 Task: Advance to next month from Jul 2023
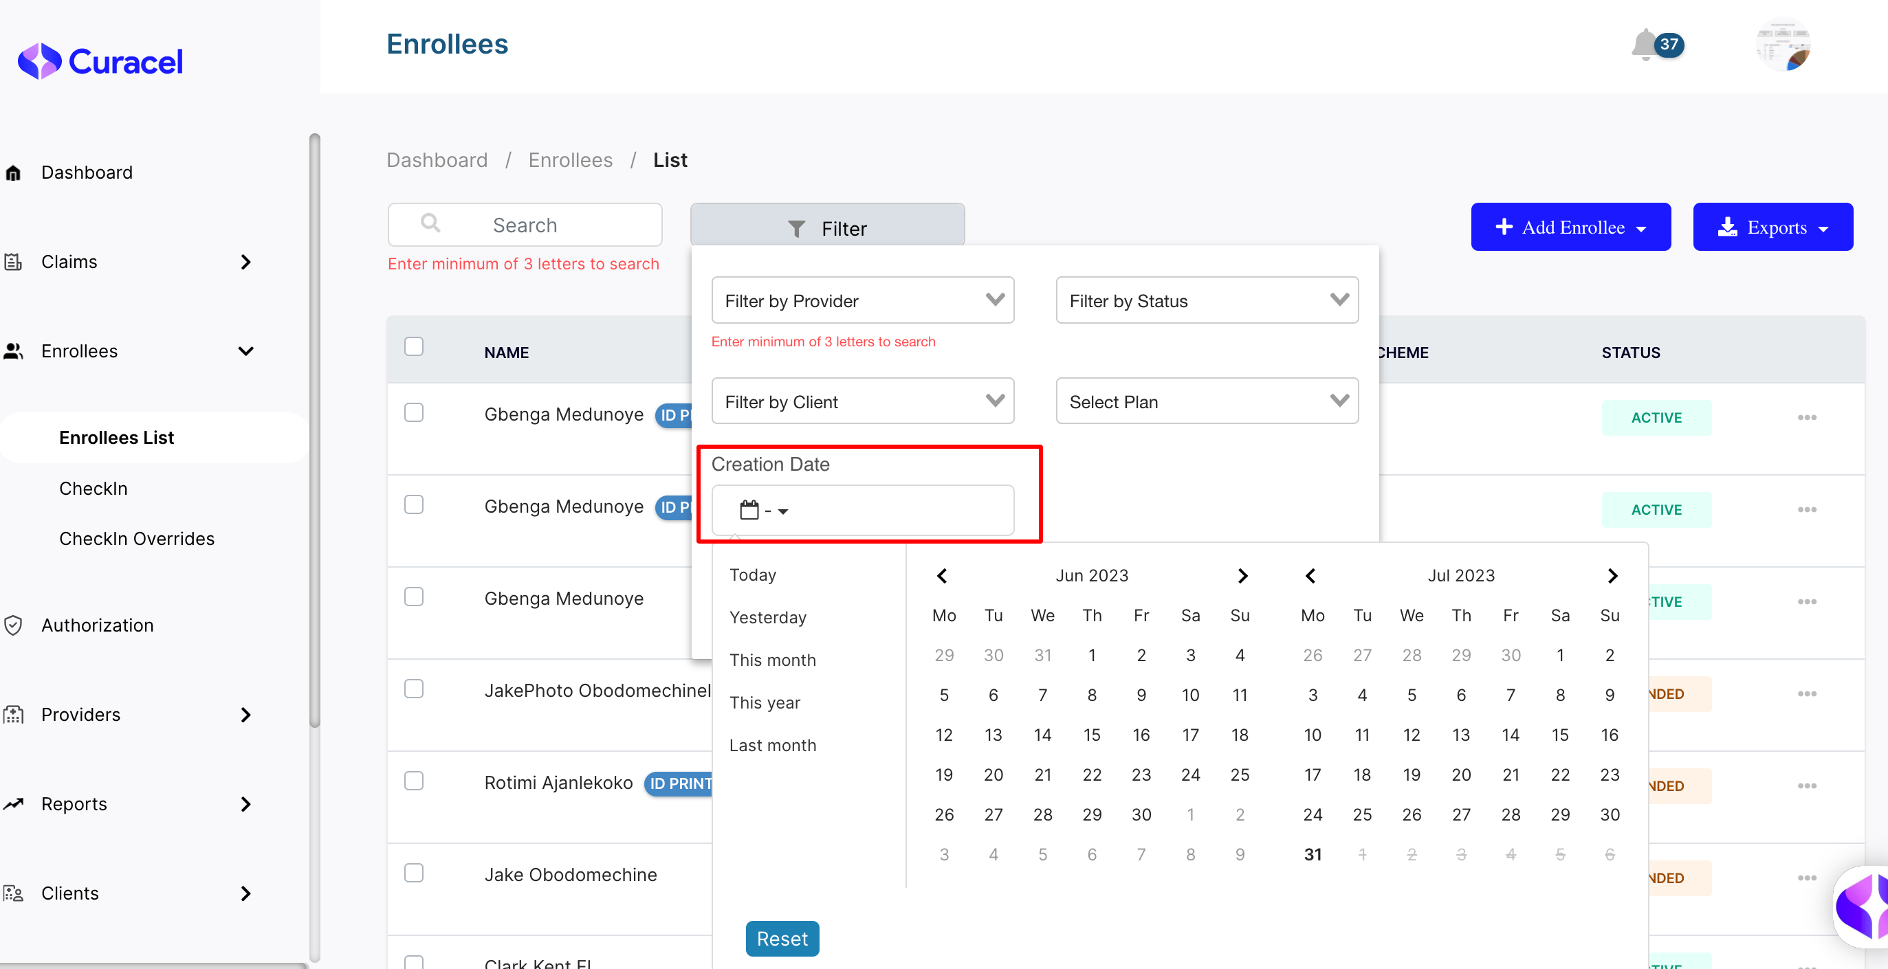(1612, 576)
